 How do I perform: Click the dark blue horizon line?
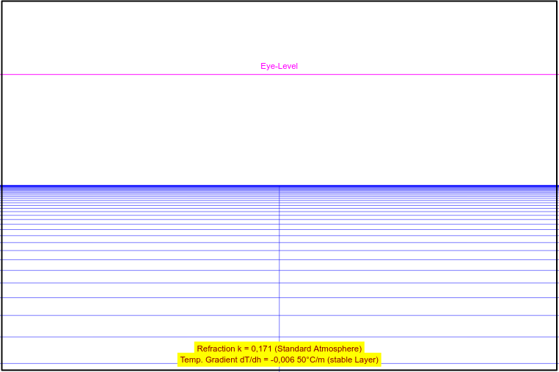coord(147,185)
